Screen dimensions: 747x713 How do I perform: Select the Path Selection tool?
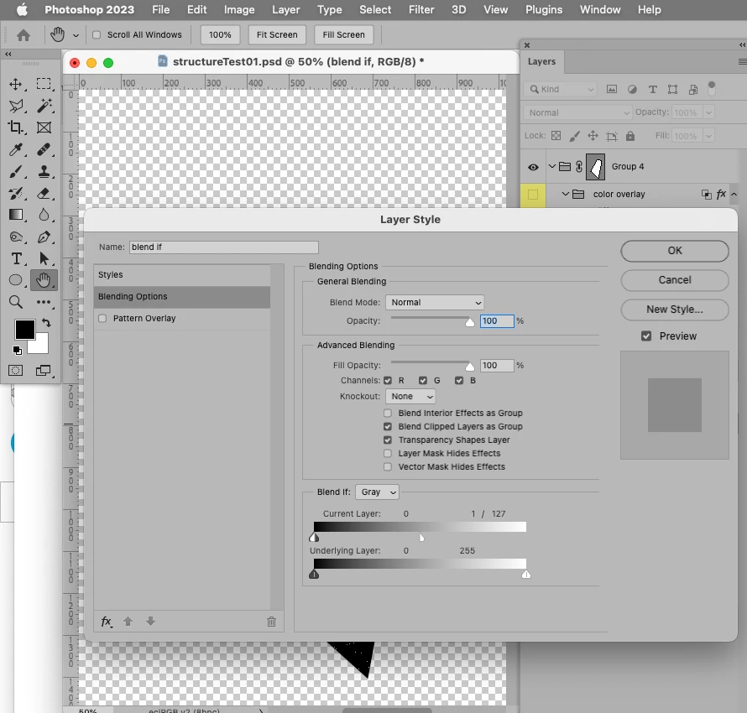click(44, 258)
